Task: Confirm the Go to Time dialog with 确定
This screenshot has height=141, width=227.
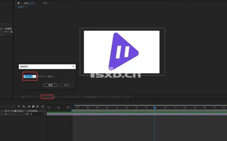Action: (x=50, y=85)
